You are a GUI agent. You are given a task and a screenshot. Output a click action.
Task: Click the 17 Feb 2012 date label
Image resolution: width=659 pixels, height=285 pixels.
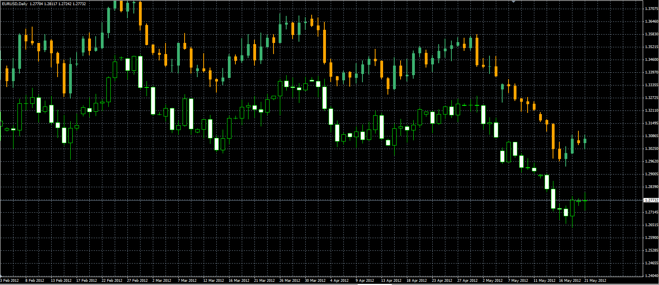point(87,281)
